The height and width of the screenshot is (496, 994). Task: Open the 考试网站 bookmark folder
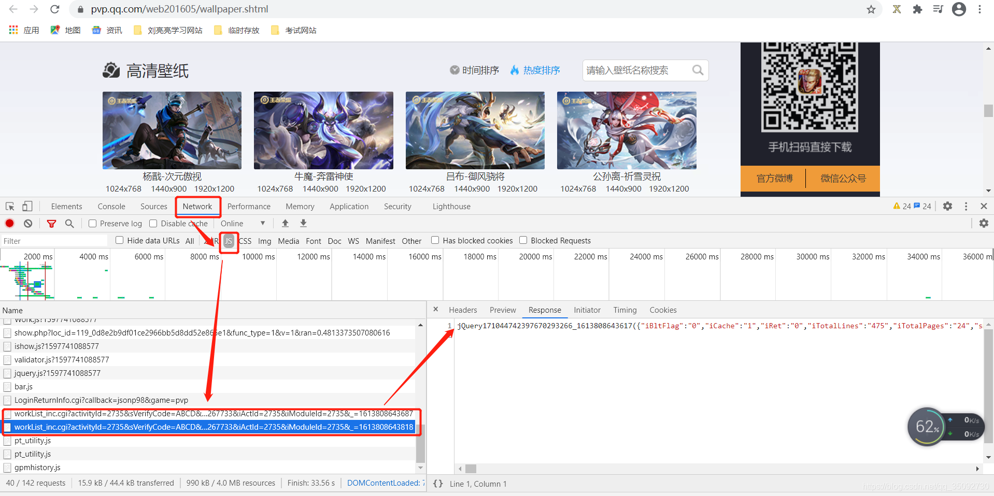(294, 30)
